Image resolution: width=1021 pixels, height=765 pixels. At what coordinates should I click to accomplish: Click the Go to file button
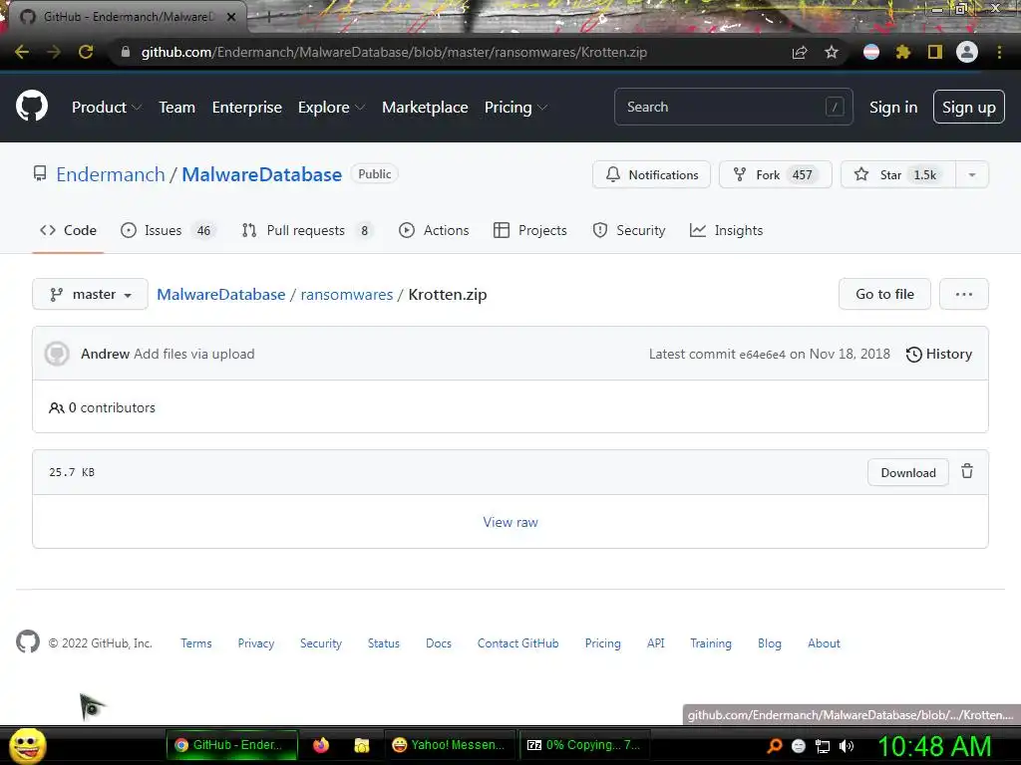[x=884, y=294]
